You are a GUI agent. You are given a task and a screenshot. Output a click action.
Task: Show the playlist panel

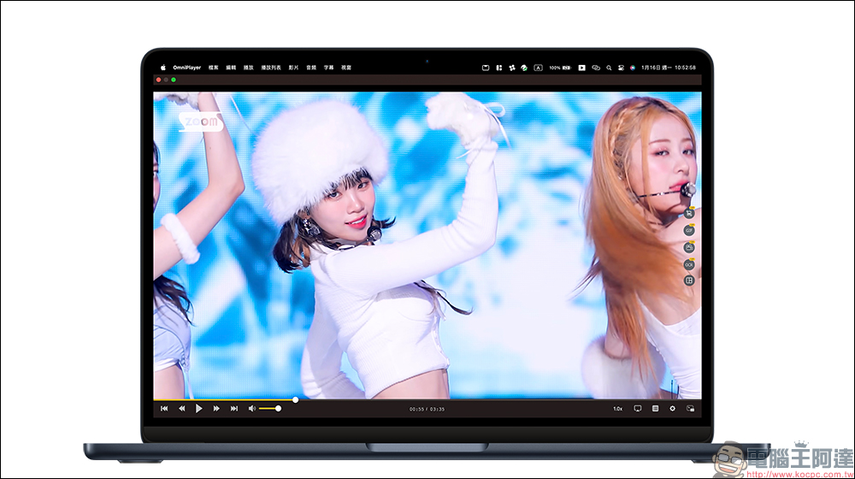pos(655,409)
